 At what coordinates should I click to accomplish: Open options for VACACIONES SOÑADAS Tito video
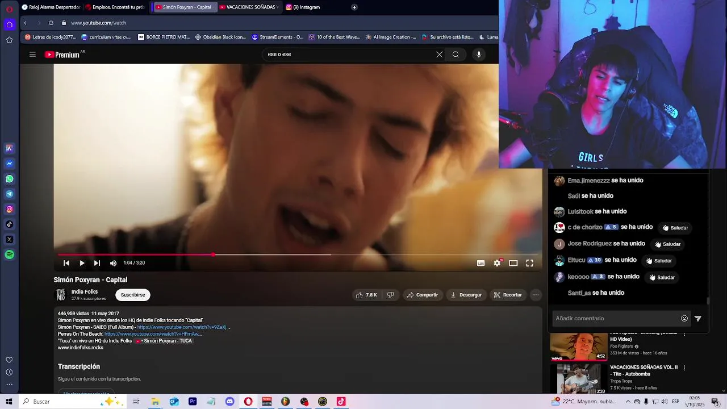(684, 368)
